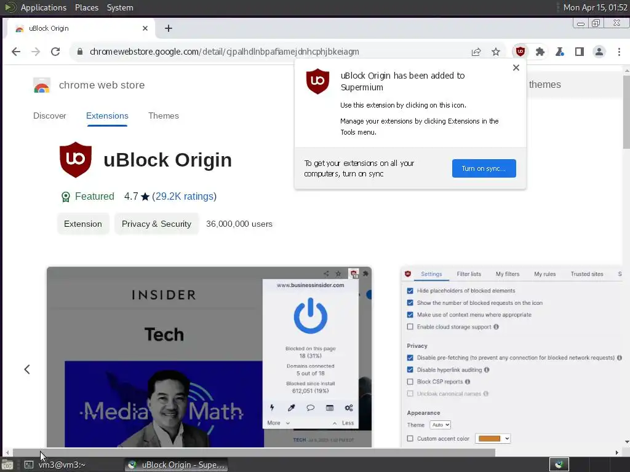Open the Applications menu
Image resolution: width=630 pixels, height=472 pixels.
(44, 7)
